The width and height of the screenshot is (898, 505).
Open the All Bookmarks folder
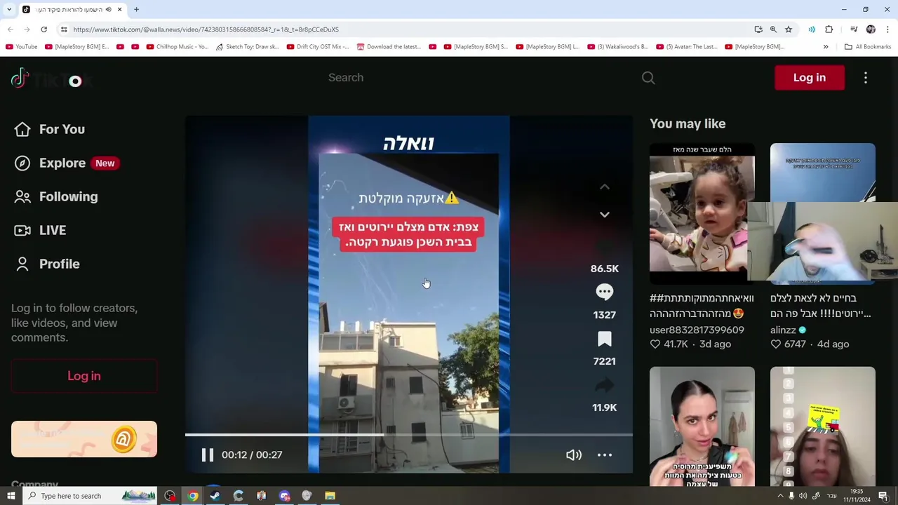pyautogui.click(x=868, y=47)
